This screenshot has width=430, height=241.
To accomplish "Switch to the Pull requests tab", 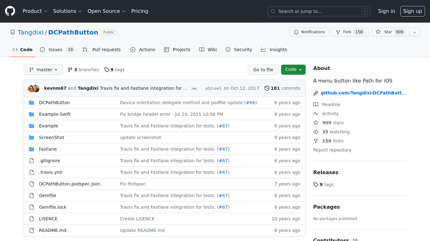I will click(x=102, y=50).
